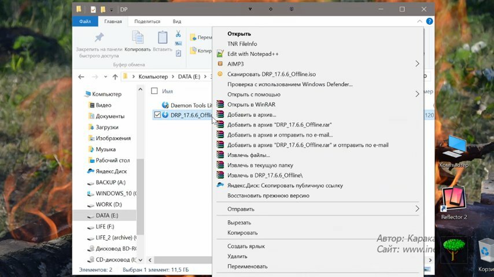The image size is (494, 277).
Task: Switch to the Главная tab
Action: click(x=113, y=21)
